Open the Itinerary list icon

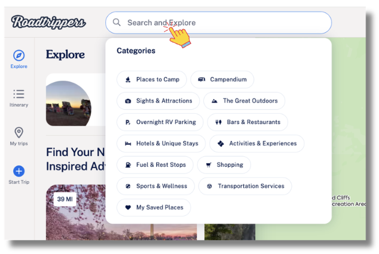coord(19,94)
